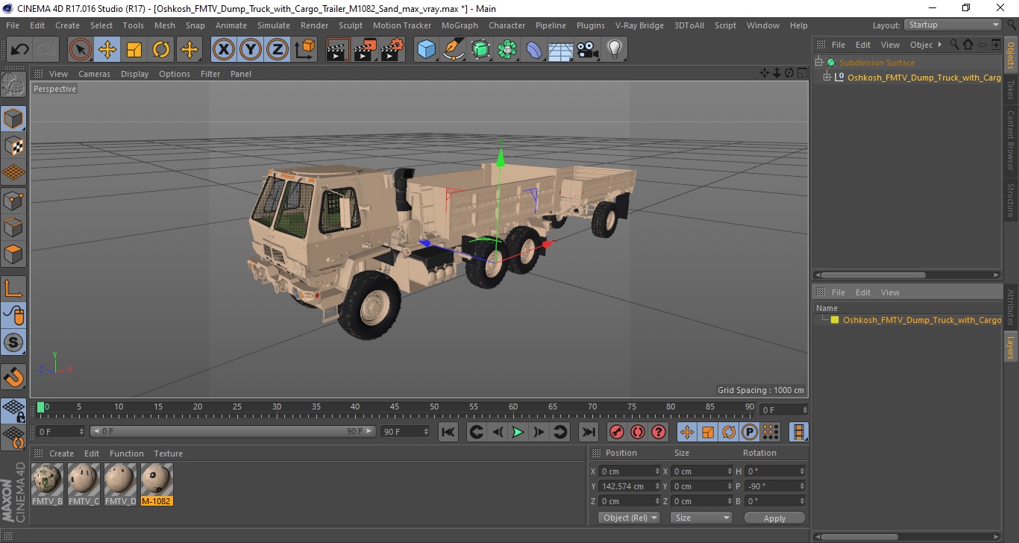Image resolution: width=1019 pixels, height=543 pixels.
Task: Click the Subdivision Surface object name
Action: [x=877, y=63]
